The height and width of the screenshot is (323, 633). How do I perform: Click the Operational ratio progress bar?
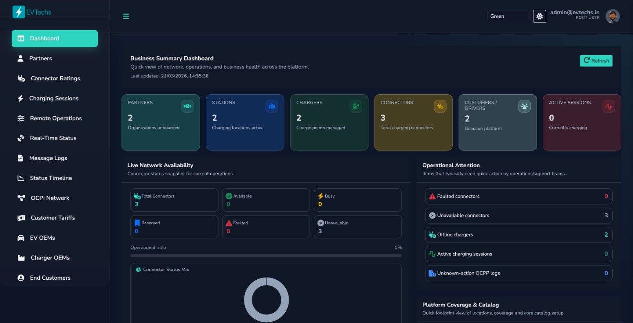pos(266,255)
